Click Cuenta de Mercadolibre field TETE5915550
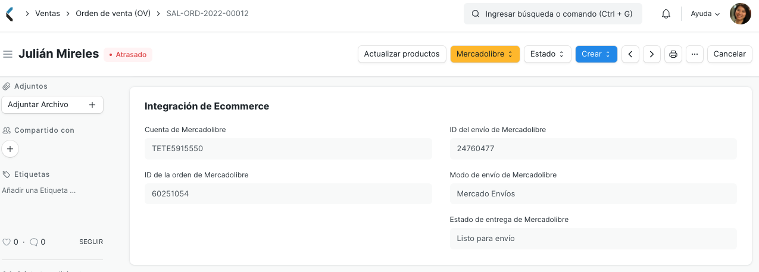This screenshot has width=759, height=272. click(x=288, y=149)
